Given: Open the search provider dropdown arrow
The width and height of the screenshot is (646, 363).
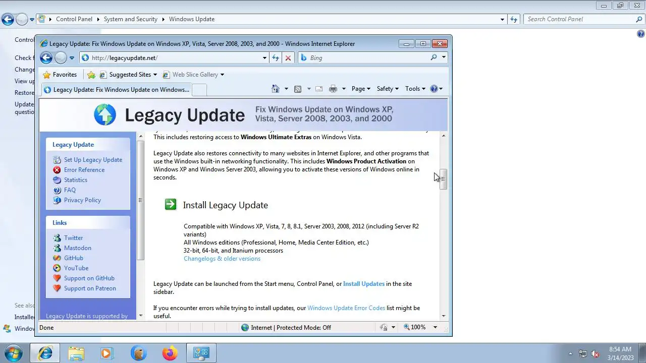Looking at the screenshot, I should [x=444, y=57].
